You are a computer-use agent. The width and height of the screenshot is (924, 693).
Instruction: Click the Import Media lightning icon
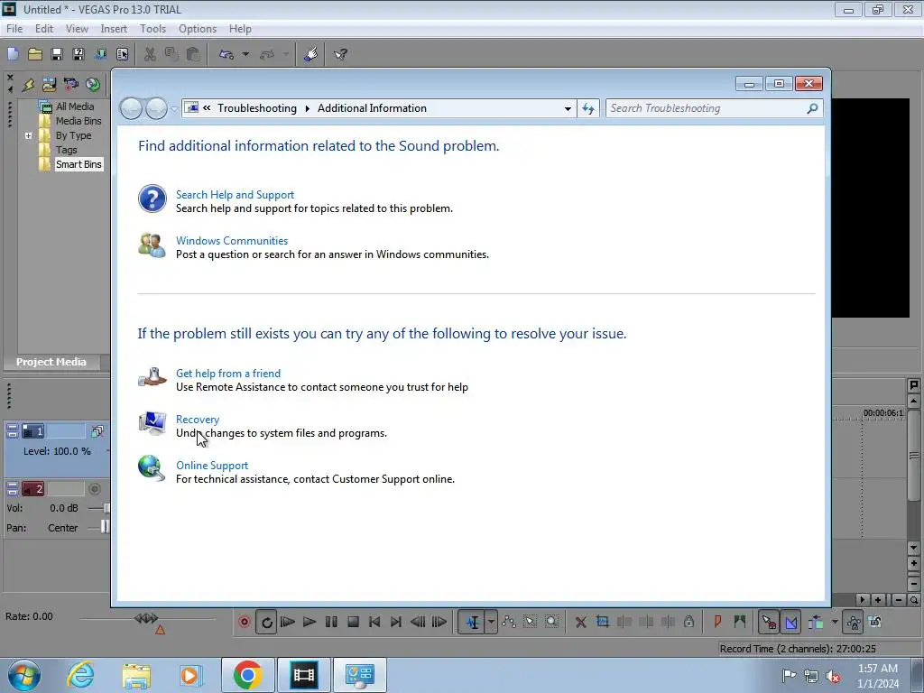tap(28, 85)
